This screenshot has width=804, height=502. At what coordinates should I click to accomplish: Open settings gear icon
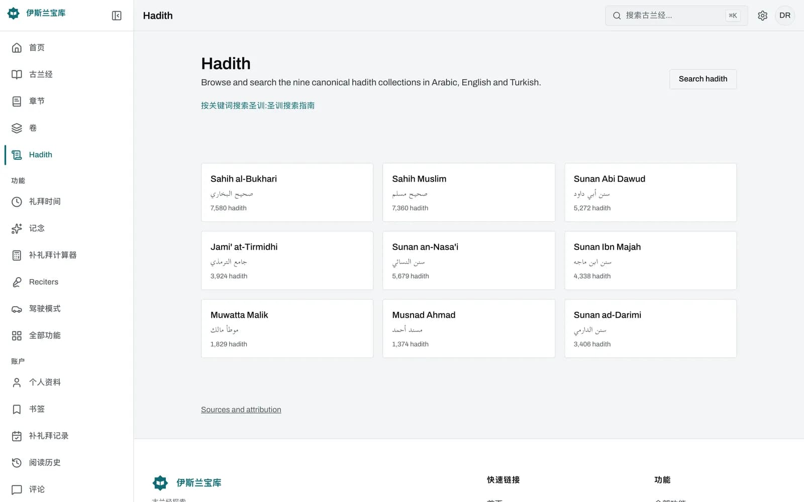pyautogui.click(x=762, y=16)
